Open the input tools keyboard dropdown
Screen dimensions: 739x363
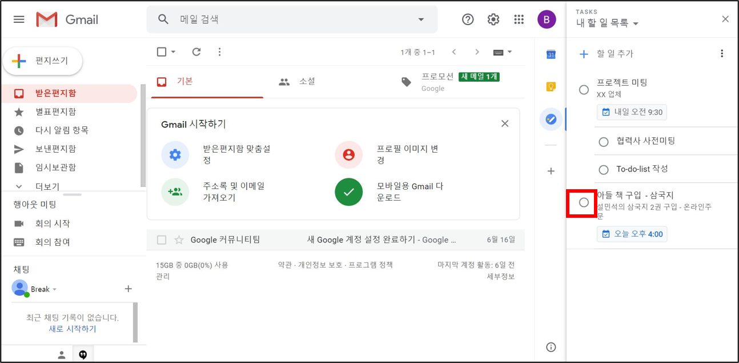(x=503, y=52)
